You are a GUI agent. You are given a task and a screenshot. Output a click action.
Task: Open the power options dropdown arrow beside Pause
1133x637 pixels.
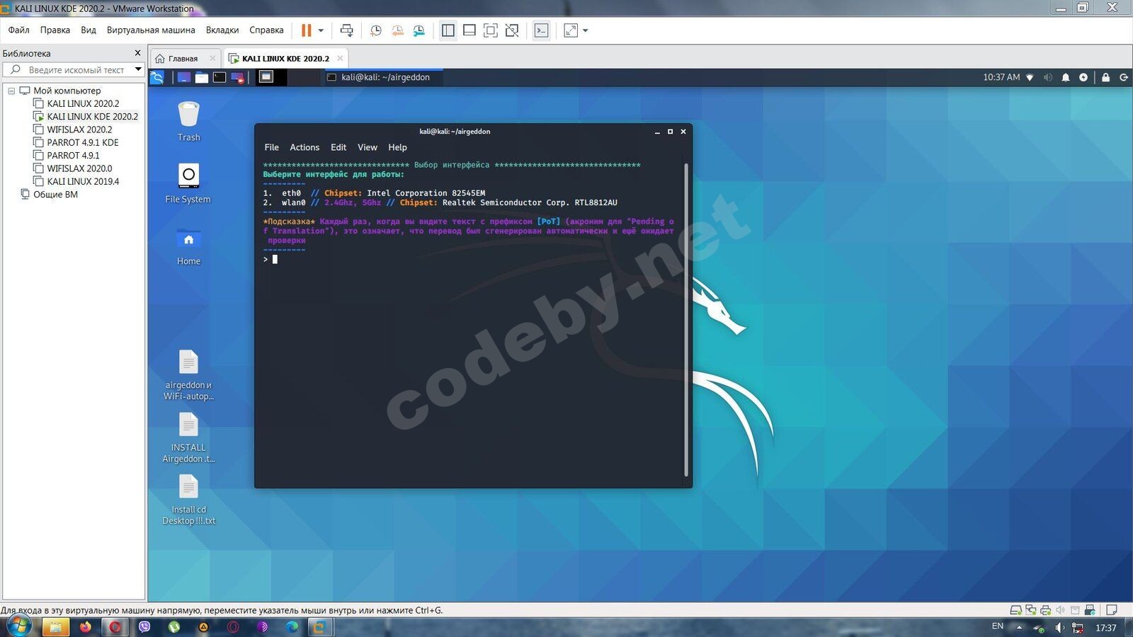tap(321, 30)
